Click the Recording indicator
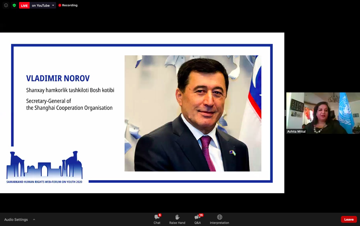The height and width of the screenshot is (226, 360). (68, 5)
